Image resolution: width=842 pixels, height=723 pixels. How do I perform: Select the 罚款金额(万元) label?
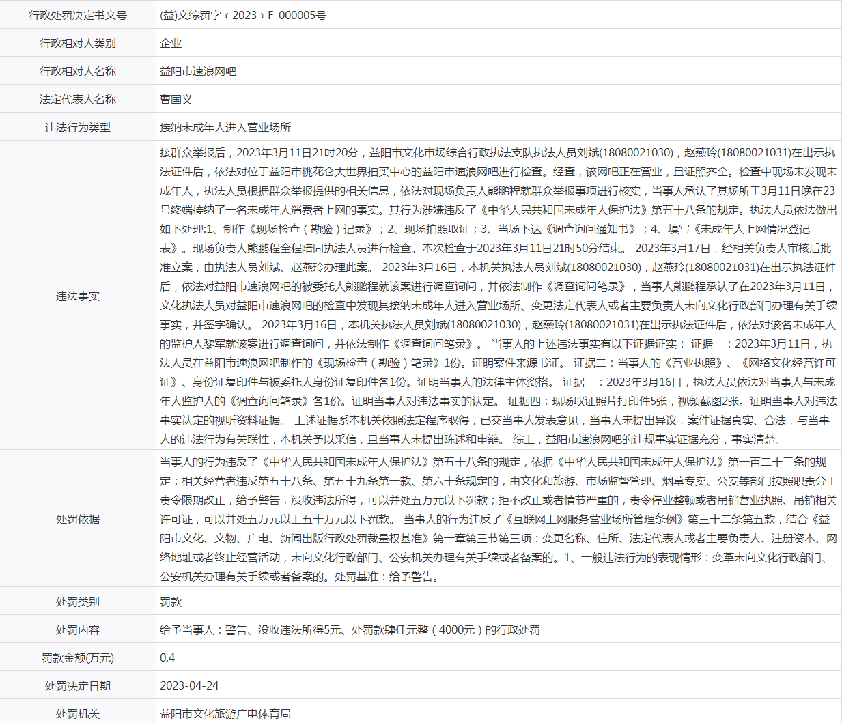click(x=78, y=657)
